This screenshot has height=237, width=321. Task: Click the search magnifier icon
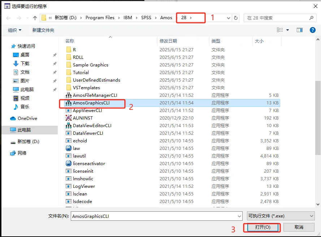[x=311, y=18]
